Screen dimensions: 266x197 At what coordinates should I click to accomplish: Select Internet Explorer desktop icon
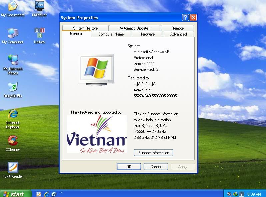[13, 119]
